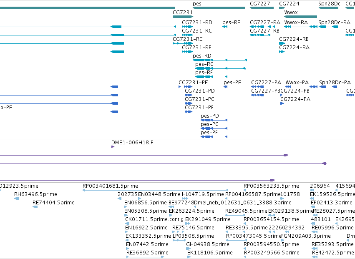Open the HL04719.5prime EST label
Viewport: 355px width, 259px height.
203,194
